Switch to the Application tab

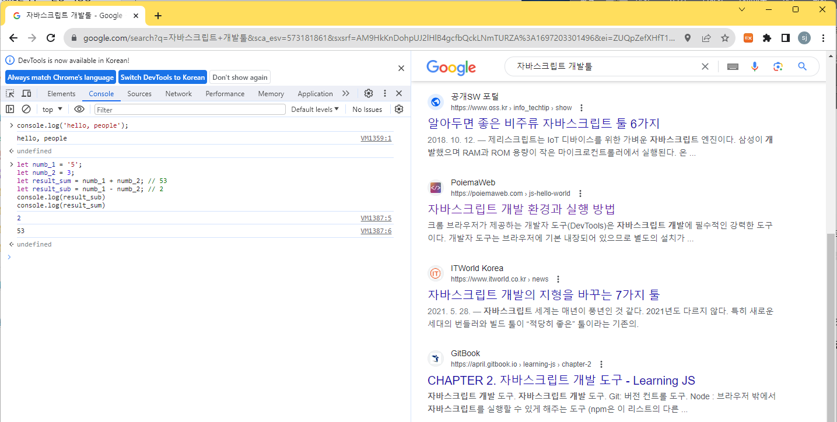pyautogui.click(x=315, y=93)
